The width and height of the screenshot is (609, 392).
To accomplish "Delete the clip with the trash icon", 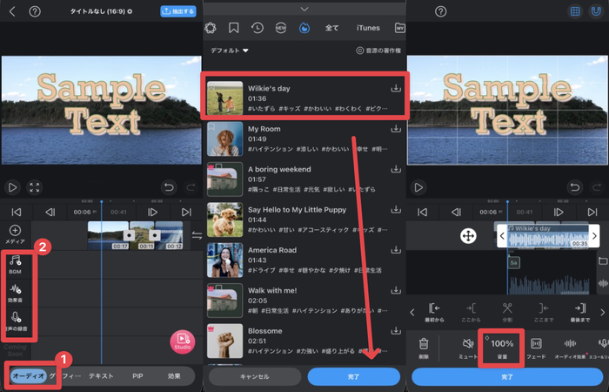I will click(424, 347).
